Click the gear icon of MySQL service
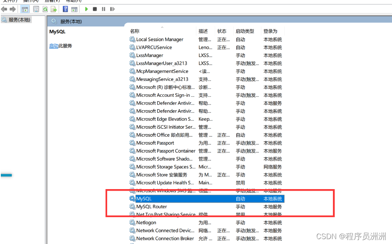This screenshot has width=392, height=244. click(132, 198)
